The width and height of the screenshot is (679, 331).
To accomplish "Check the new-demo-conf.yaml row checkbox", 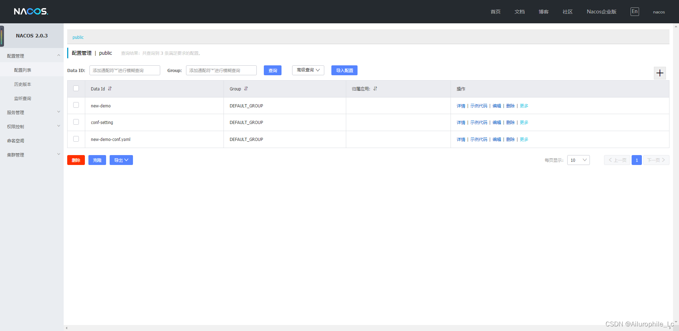I will (76, 139).
